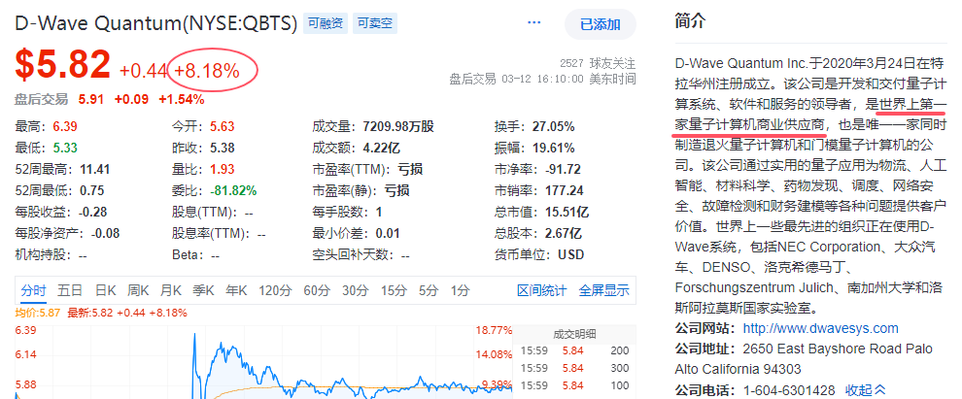Click the trade row with volume 300
The image size is (962, 399).
[x=574, y=368]
